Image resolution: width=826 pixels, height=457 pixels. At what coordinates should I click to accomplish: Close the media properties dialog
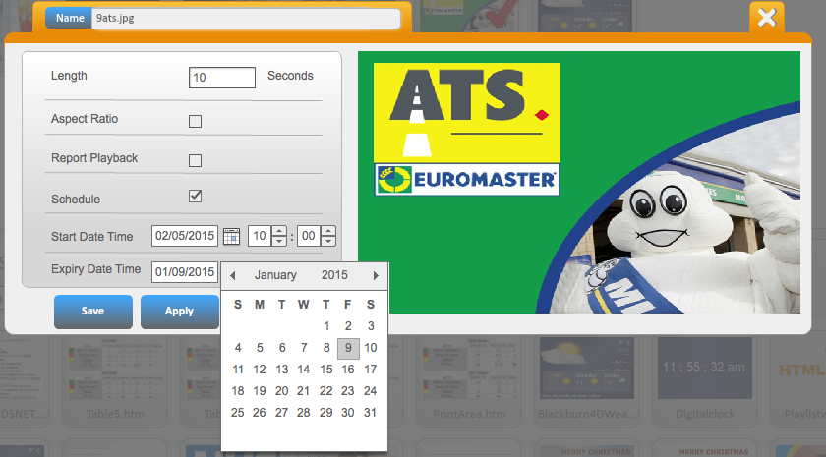click(766, 18)
